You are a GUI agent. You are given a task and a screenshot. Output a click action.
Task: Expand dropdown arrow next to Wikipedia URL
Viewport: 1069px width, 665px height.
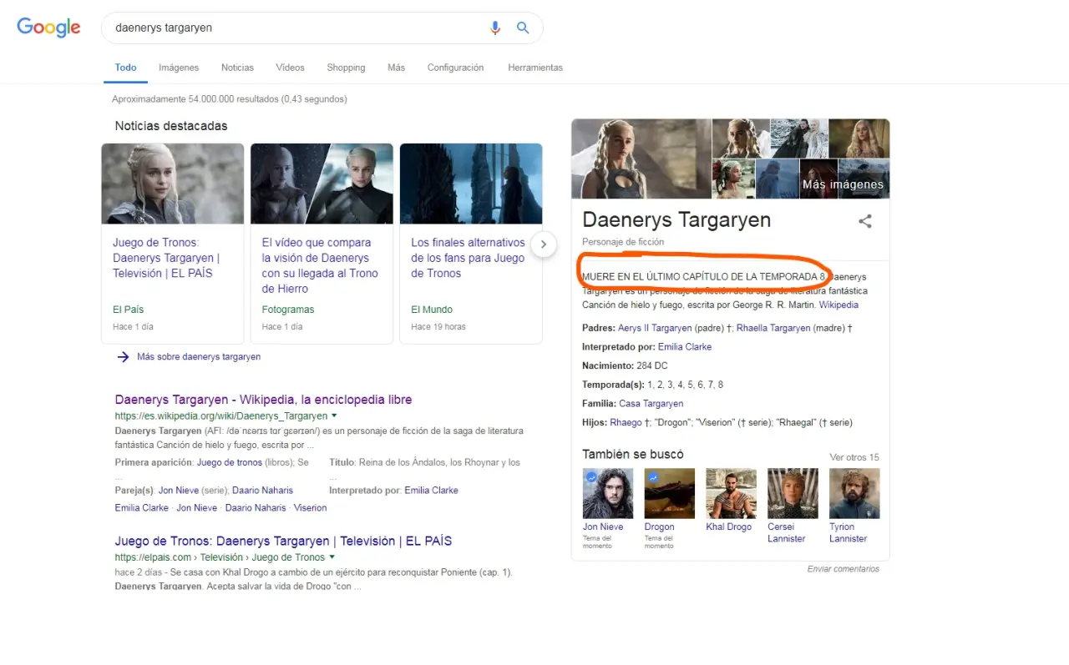point(334,416)
